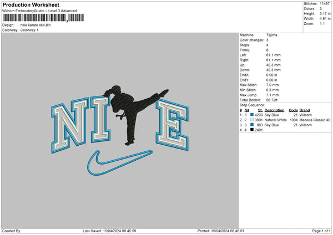Click 'Natural White' description in stop 2

[276, 120]
